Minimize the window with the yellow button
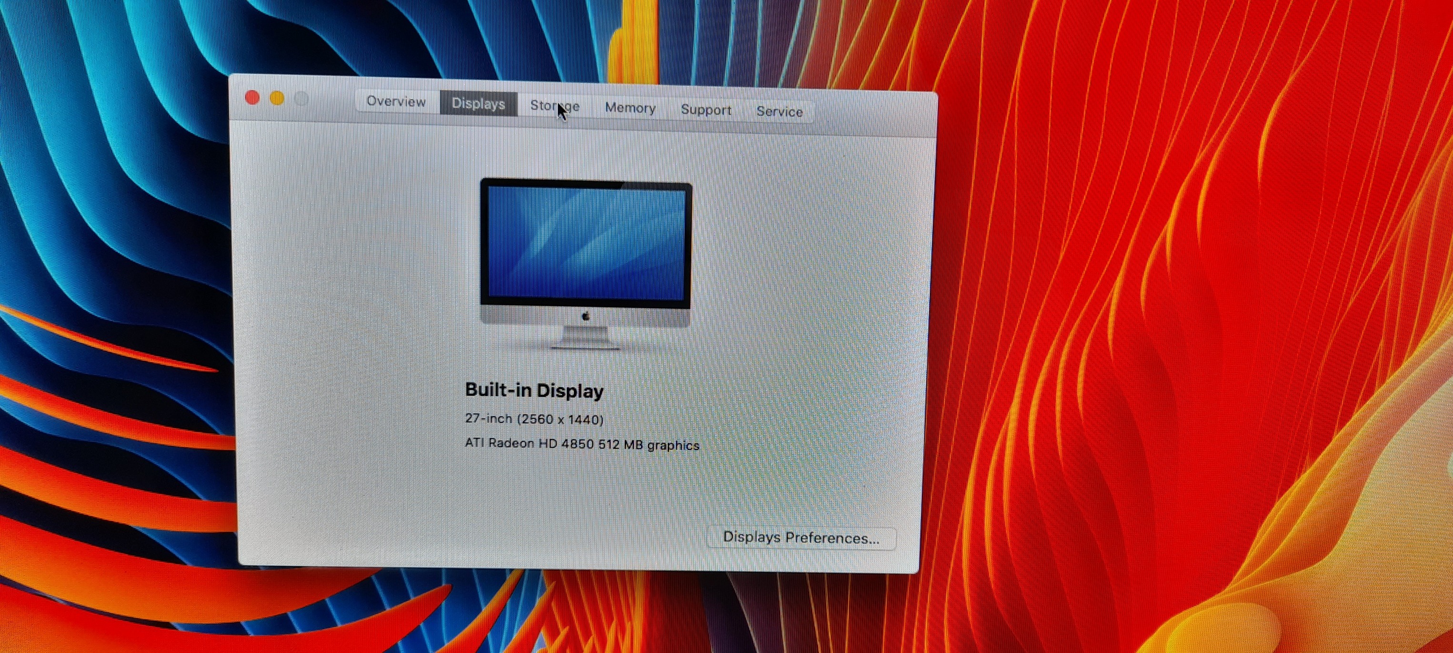Image resolution: width=1453 pixels, height=653 pixels. 277,98
